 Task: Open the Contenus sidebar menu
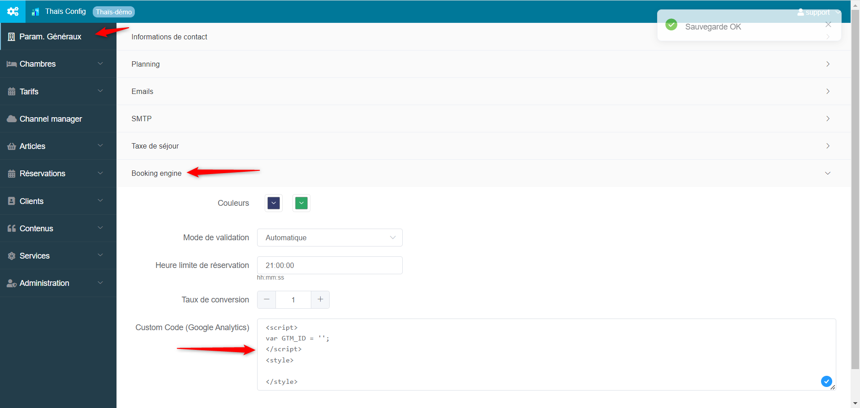point(58,228)
